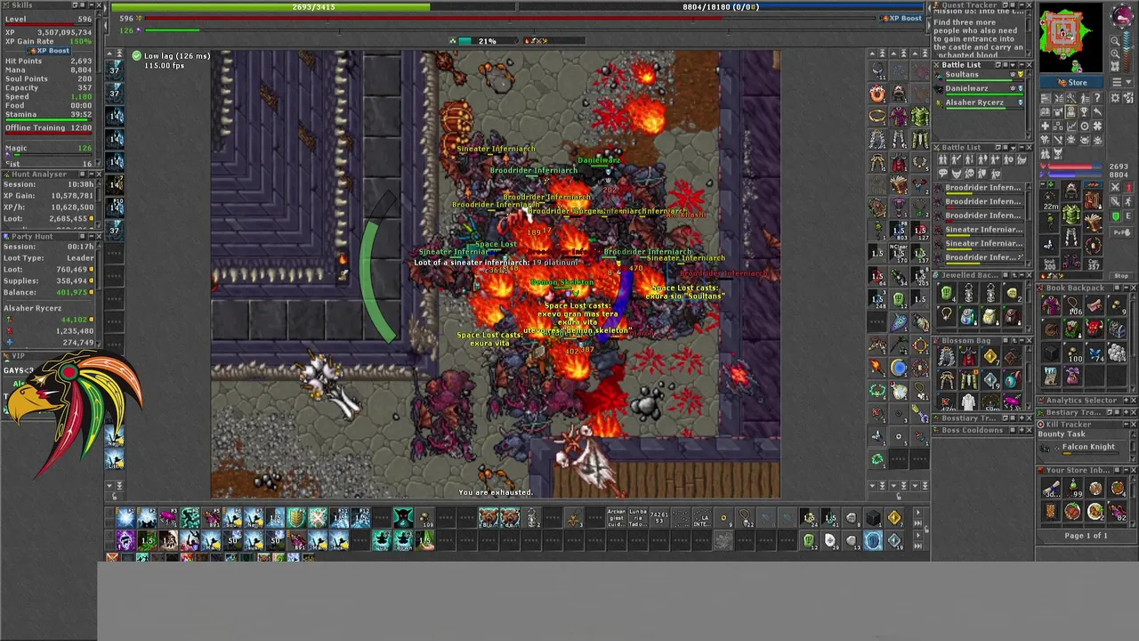Toggle crossed swords offensive fight mode
The image size is (1139, 641).
[1115, 188]
